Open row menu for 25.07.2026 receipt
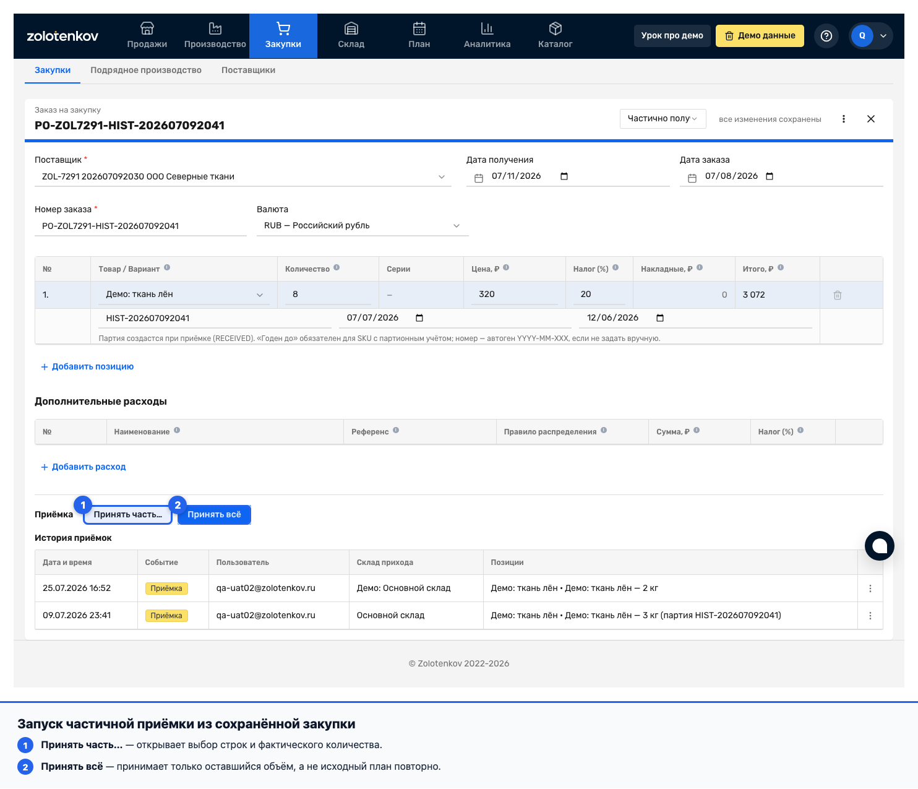918x789 pixels. [x=870, y=589]
